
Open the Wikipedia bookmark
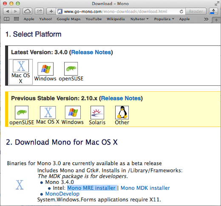pos(116,19)
